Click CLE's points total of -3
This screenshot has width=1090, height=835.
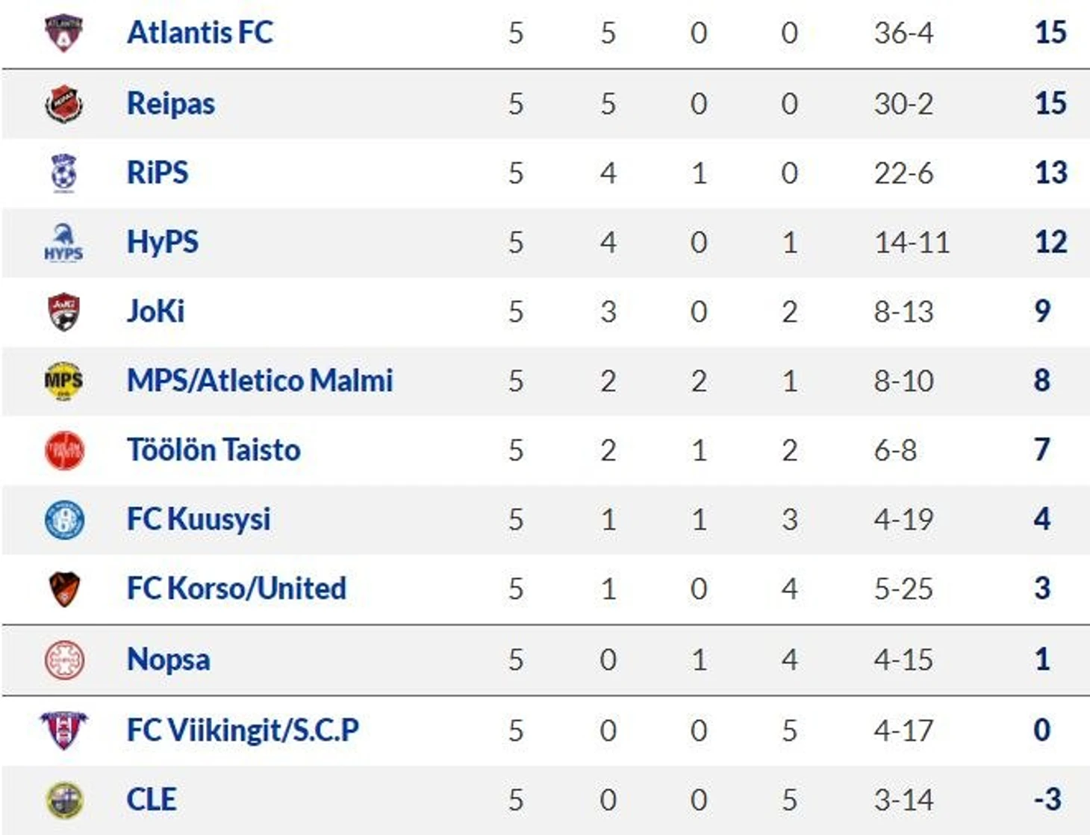(x=1047, y=800)
